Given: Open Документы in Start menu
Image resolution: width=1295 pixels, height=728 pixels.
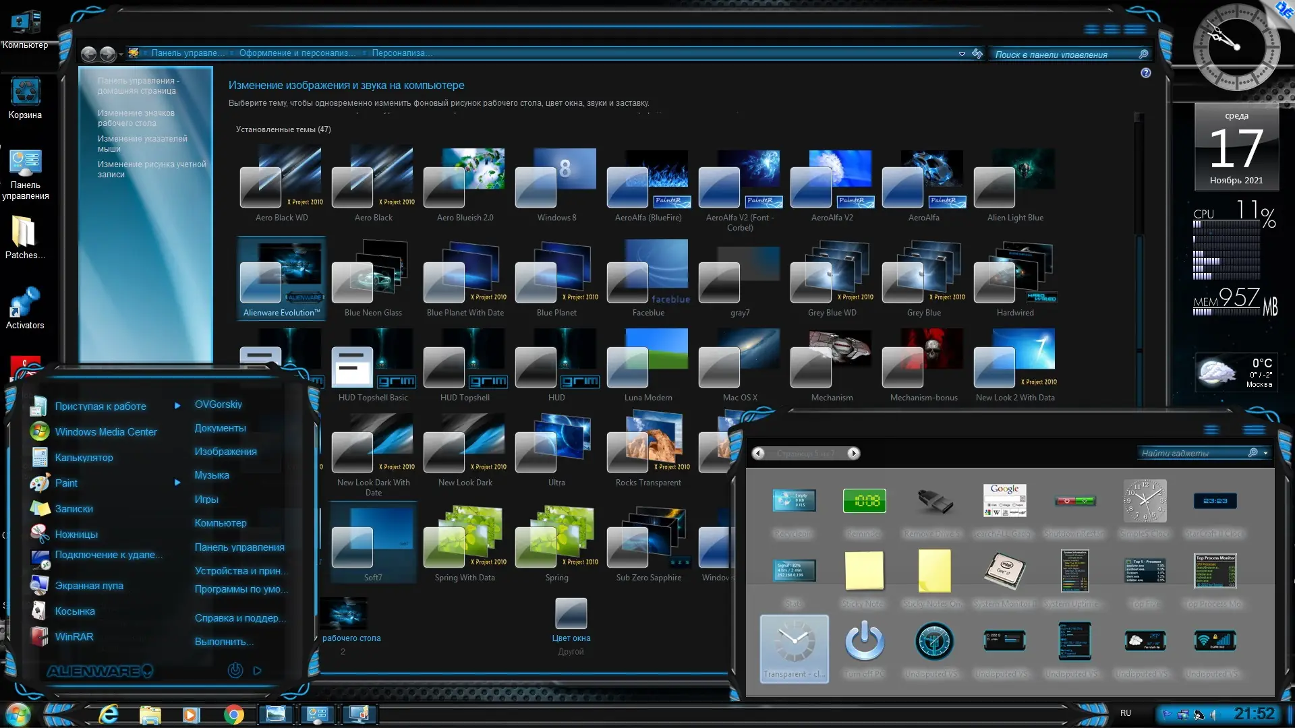Looking at the screenshot, I should pyautogui.click(x=220, y=428).
